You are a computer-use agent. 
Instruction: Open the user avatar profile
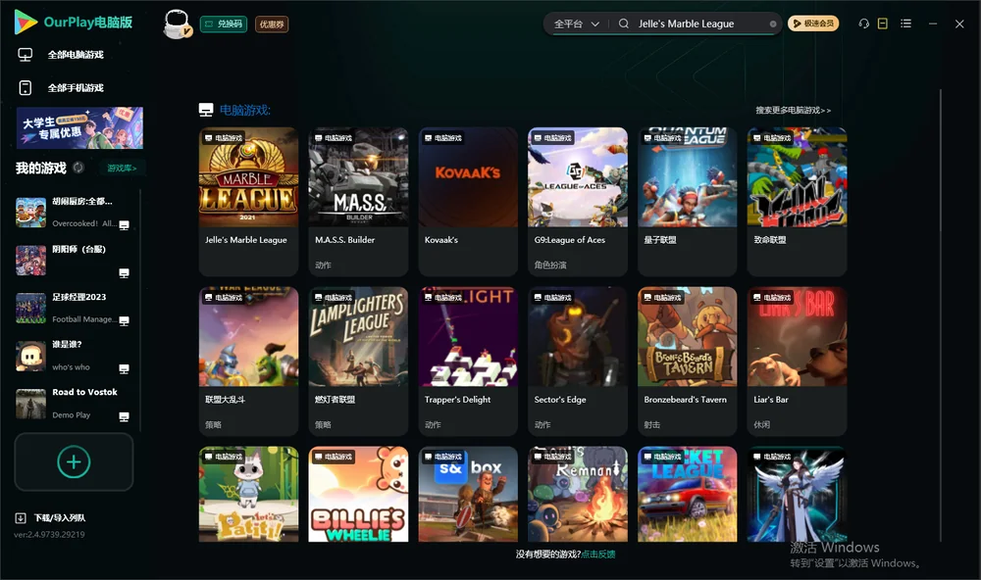177,24
